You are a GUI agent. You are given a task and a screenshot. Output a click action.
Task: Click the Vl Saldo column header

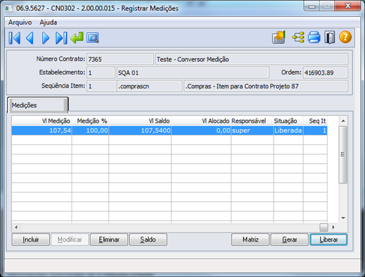click(140, 121)
